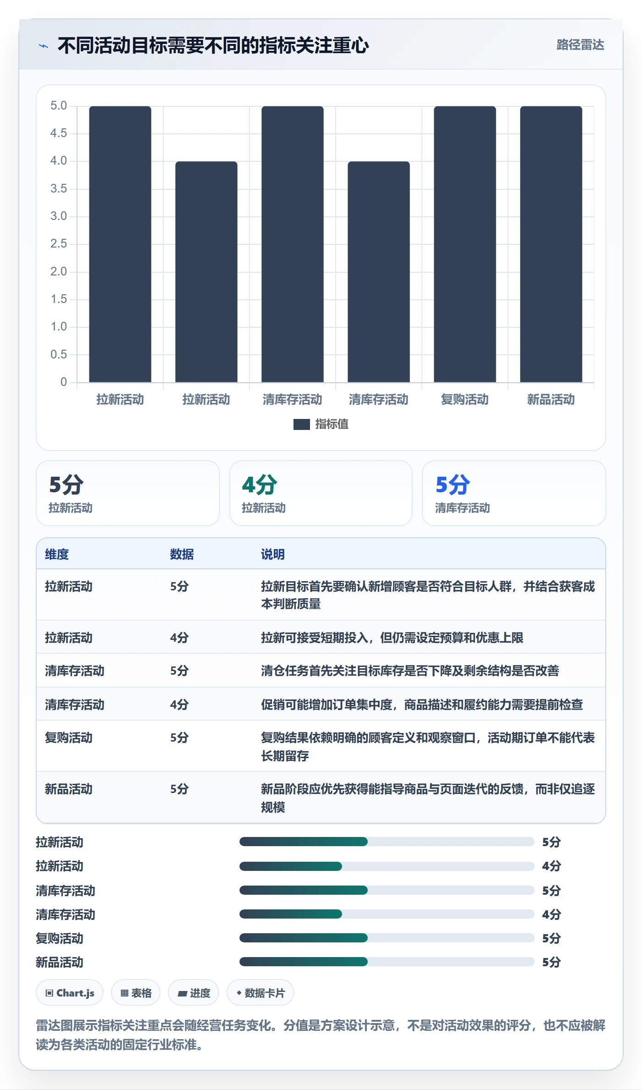
Task: Click the 新品活动 x-axis label in the chart
Action: coord(551,400)
